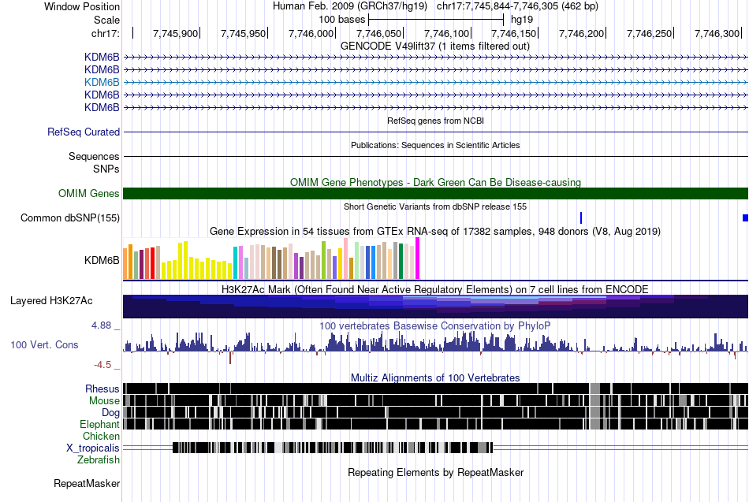Click the 7,746,200 ruler position
This screenshot has width=749, height=502.
click(x=581, y=33)
